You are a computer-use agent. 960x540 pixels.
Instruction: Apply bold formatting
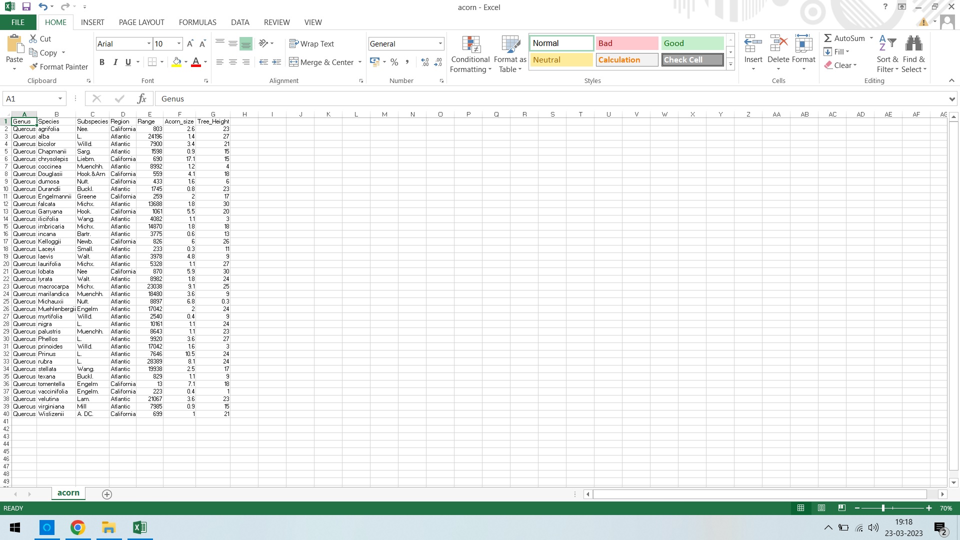(x=102, y=62)
